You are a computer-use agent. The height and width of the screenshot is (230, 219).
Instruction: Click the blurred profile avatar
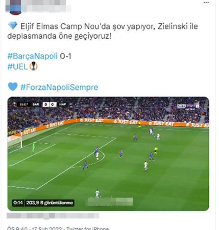pos(15,8)
